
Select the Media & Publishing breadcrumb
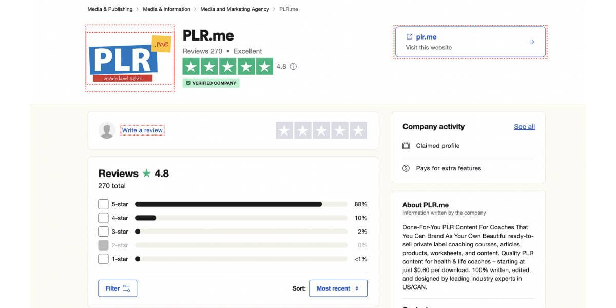tap(109, 9)
